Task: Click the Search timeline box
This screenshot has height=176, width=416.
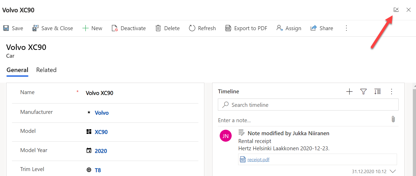Action: click(x=308, y=105)
